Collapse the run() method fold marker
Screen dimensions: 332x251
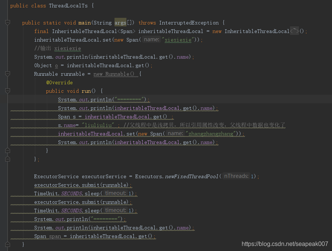click(x=8, y=91)
